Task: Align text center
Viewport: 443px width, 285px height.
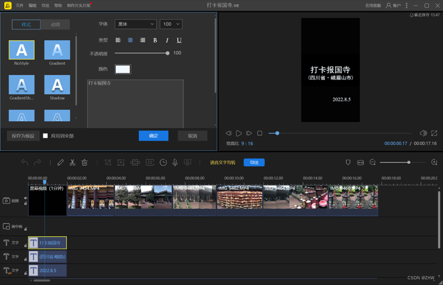Action: pyautogui.click(x=130, y=40)
